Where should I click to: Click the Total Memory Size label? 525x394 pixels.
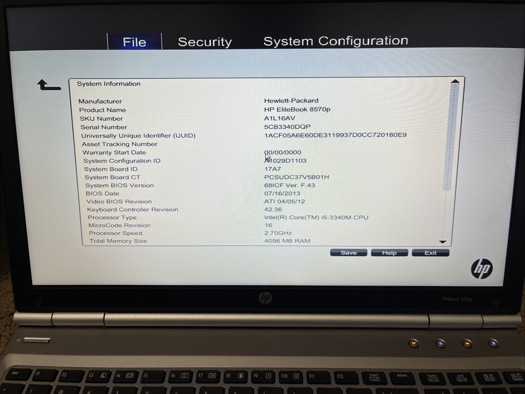[x=118, y=241]
